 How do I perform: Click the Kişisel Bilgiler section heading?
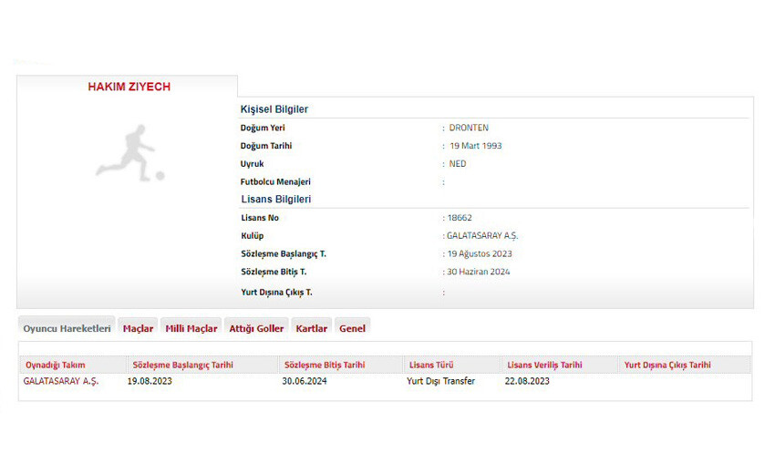[274, 109]
